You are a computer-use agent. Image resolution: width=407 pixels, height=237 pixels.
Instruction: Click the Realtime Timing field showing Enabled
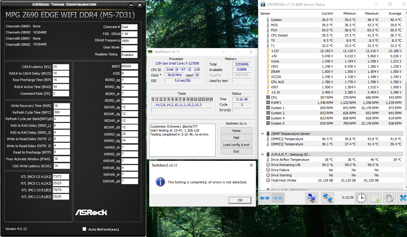pos(129,55)
